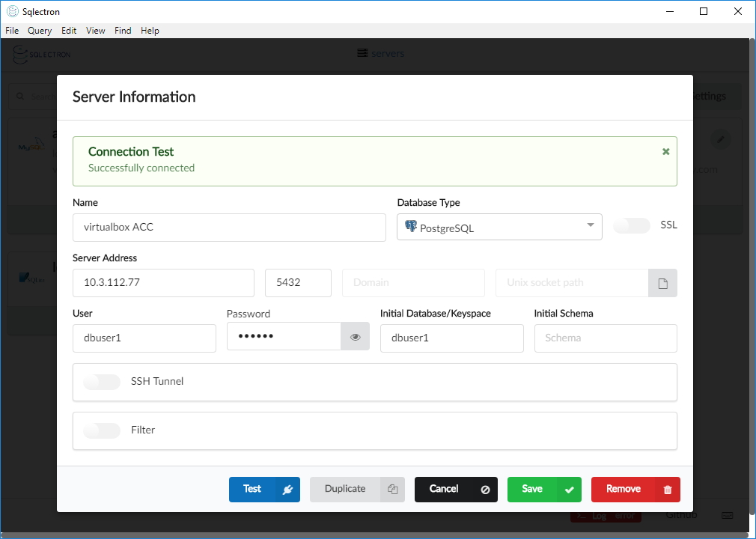Click the copy icon on Duplicate button
The height and width of the screenshot is (539, 756).
tap(392, 490)
